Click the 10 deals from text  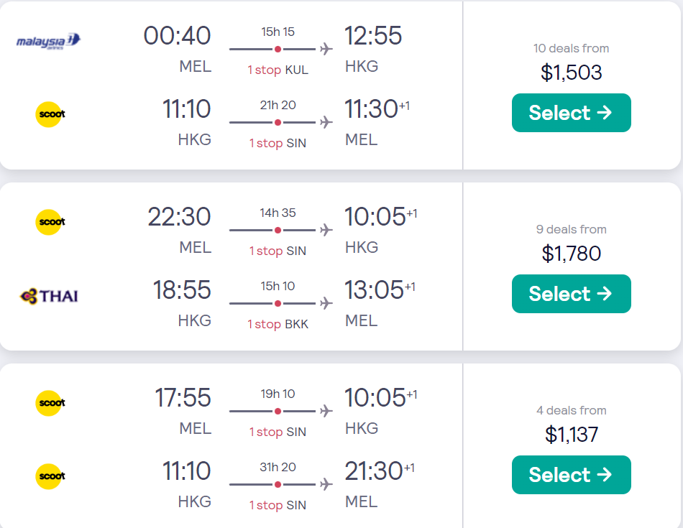(571, 48)
